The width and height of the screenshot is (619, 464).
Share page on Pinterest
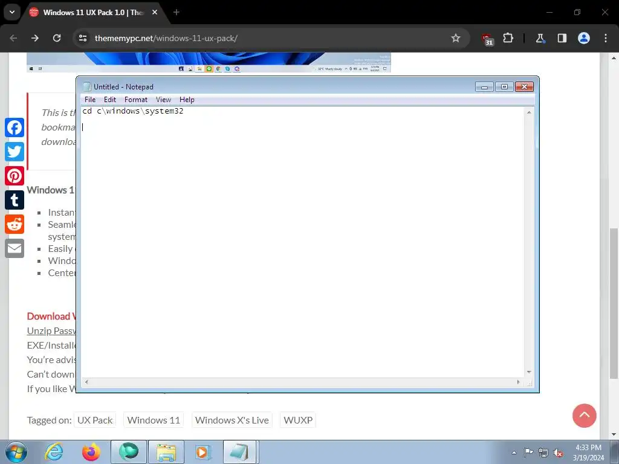[x=15, y=176]
